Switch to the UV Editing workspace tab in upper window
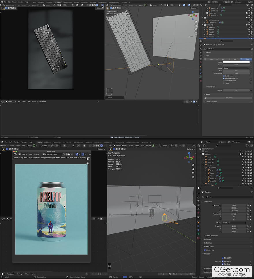The height and width of the screenshot is (279, 254). [x=58, y=2]
